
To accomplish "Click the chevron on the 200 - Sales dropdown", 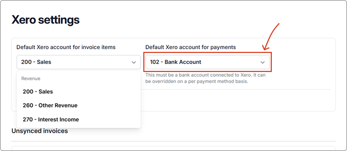I will 134,62.
